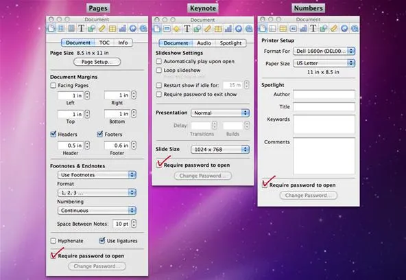
Task: Click the Keywords field in Numbers
Action: (324, 124)
